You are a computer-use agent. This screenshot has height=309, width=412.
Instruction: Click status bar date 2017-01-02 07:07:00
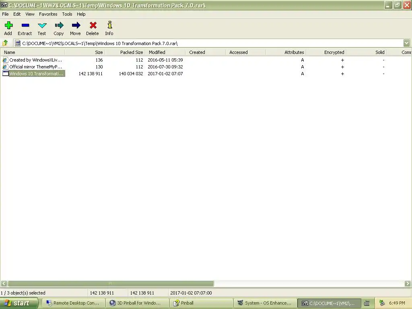point(191,293)
